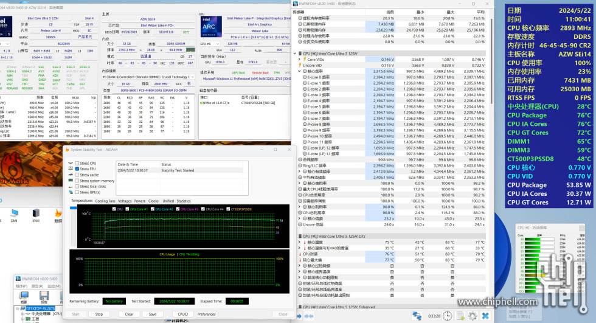This screenshot has width=596, height=323.
Task: Open the 程序(P) menu in HWiNFO64
Action: 21,286
